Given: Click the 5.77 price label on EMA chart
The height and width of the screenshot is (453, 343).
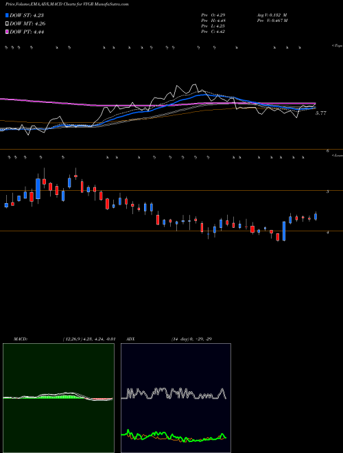Looking at the screenshot, I should pyautogui.click(x=321, y=113).
